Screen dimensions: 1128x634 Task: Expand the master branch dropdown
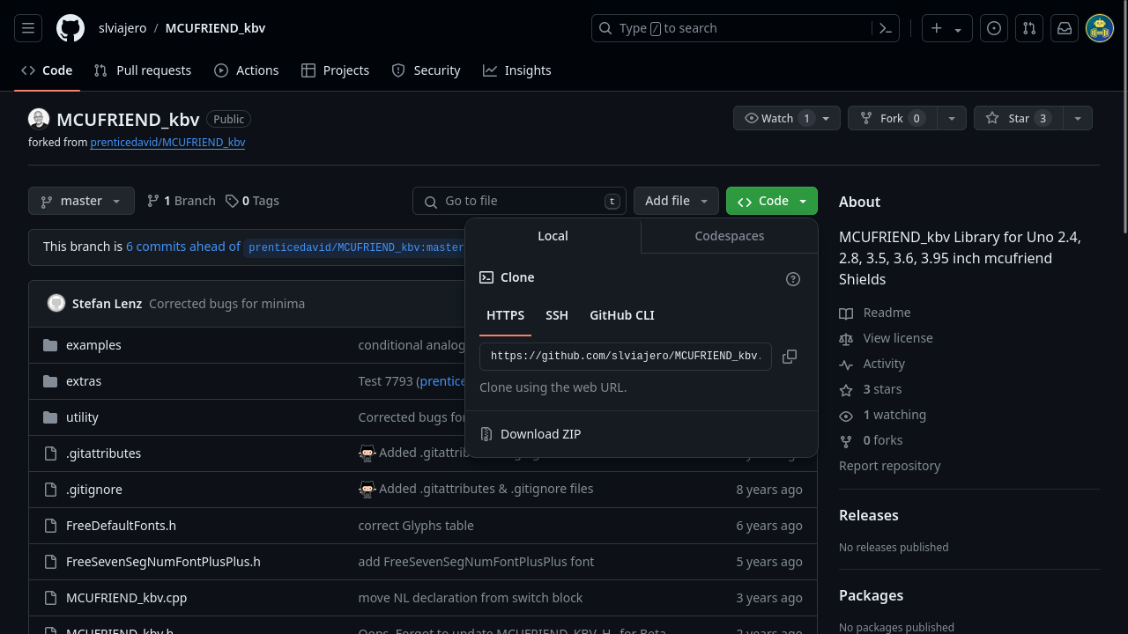point(81,201)
